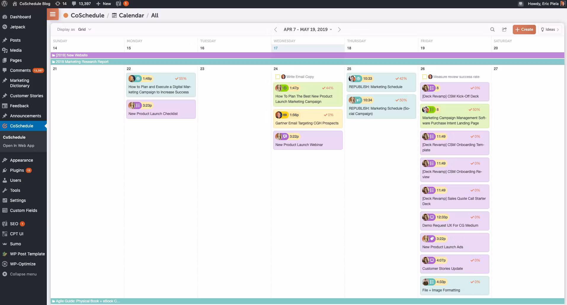Open the Display as Grid dropdown
Viewport: 567px width, 305px height.
(x=84, y=29)
